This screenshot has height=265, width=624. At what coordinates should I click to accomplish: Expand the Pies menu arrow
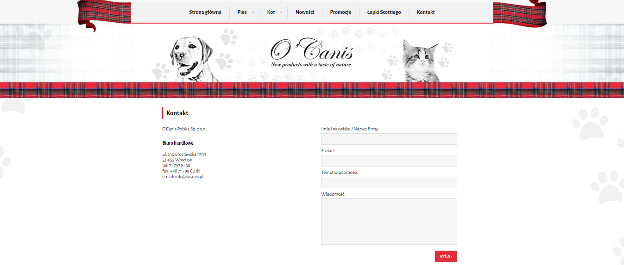(253, 12)
